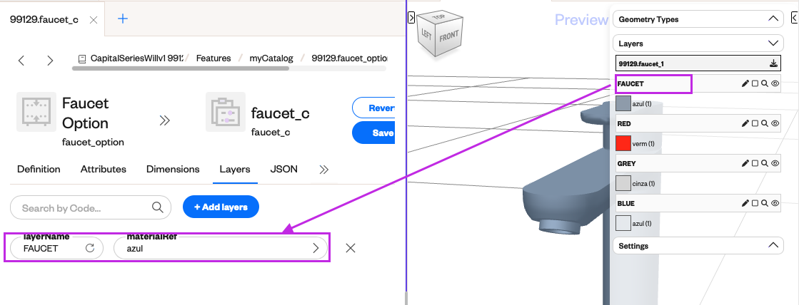Viewport: 799px width, 305px height.
Task: Toggle visibility eye of GREY layer
Action: tap(775, 164)
